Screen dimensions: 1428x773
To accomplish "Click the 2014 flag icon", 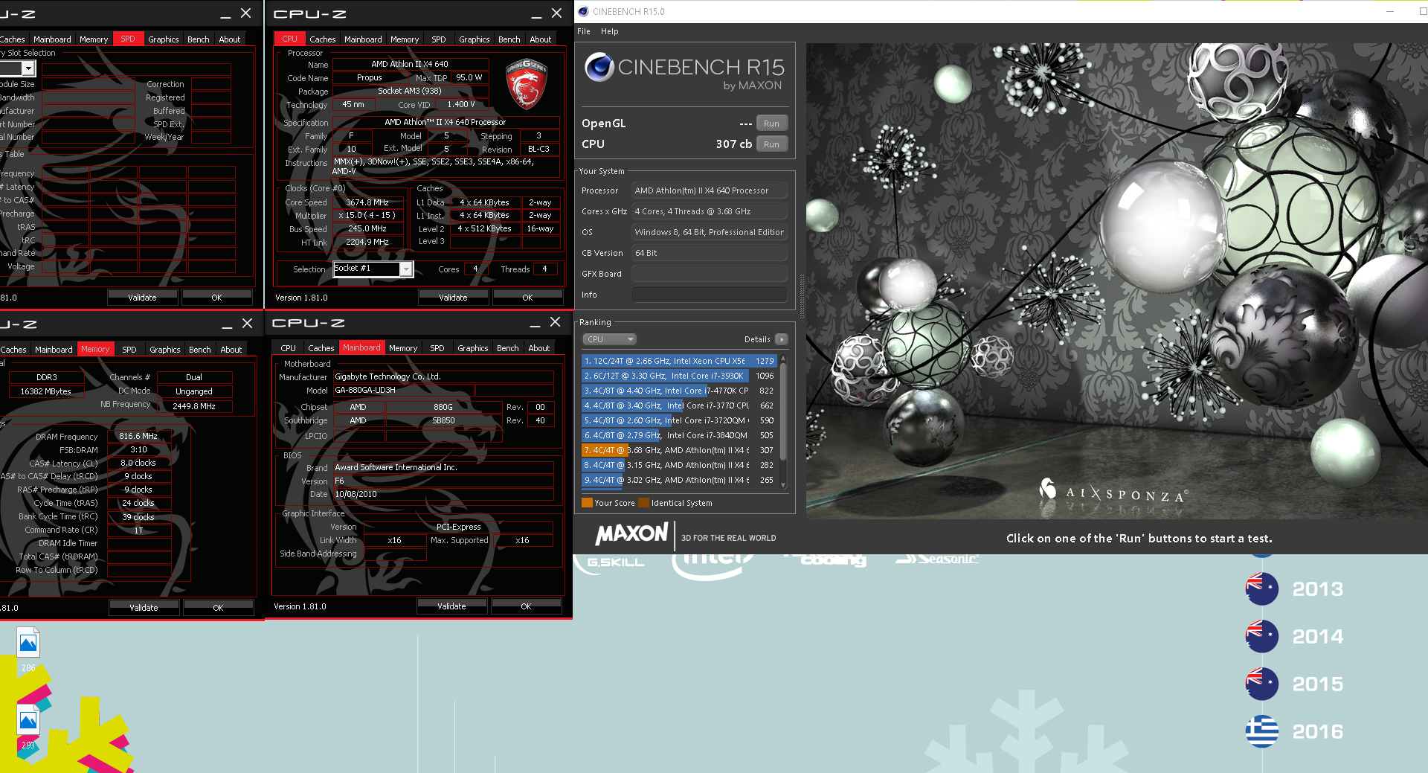I will [1261, 636].
